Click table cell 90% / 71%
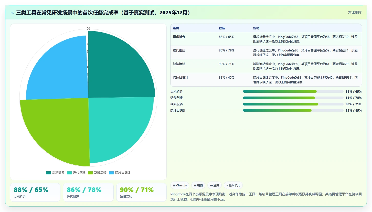372x212 pixels. (226, 64)
